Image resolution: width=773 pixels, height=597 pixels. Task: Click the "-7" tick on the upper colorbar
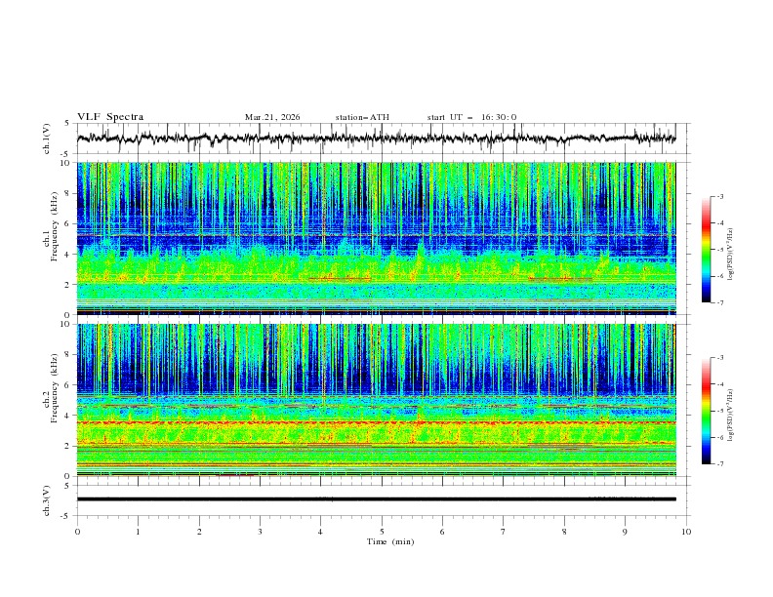720,302
